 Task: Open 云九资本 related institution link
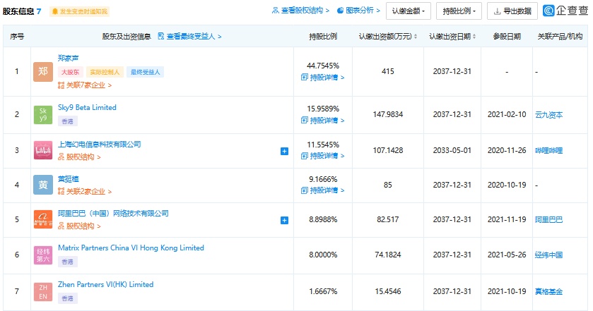click(x=548, y=115)
